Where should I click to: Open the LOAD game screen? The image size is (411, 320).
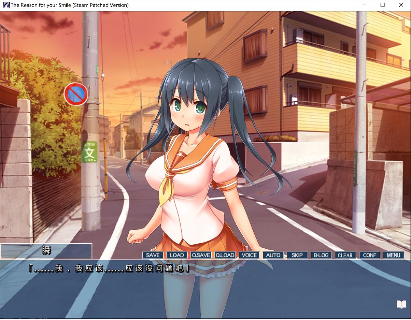(x=177, y=255)
